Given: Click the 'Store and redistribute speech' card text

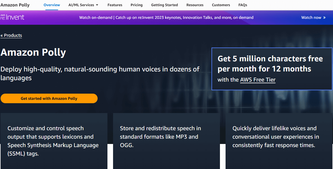Looking at the screenshot, I should [x=161, y=137].
